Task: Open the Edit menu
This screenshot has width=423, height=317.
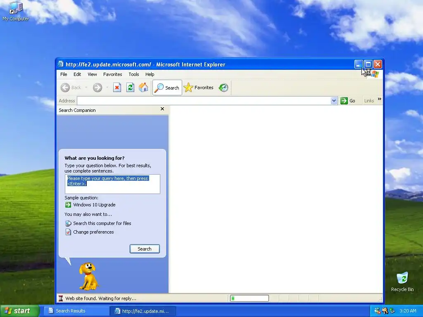Action: pos(77,74)
